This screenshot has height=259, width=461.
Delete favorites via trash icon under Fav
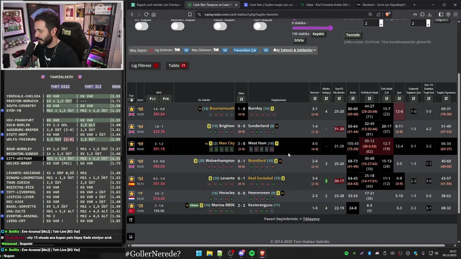click(x=131, y=100)
